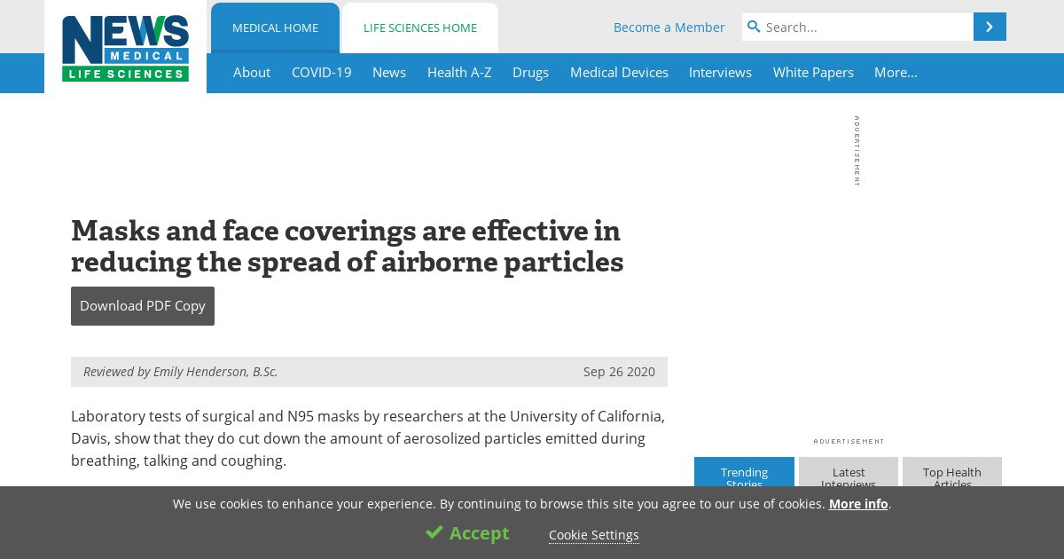
Task: Go to the COVID-19 section
Action: pos(321,73)
